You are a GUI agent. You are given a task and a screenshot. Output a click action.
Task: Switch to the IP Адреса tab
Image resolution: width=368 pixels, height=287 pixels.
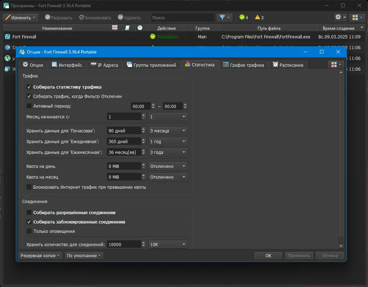pos(104,65)
